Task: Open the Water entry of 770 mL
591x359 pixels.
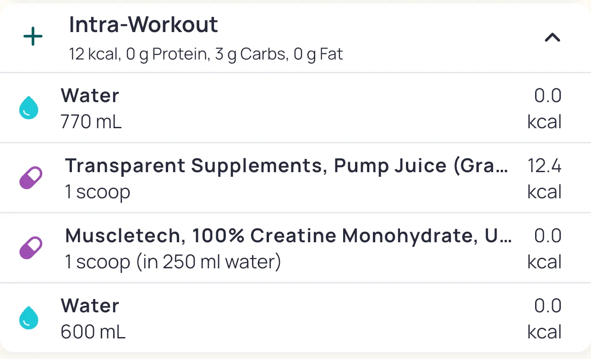Action: (x=90, y=95)
